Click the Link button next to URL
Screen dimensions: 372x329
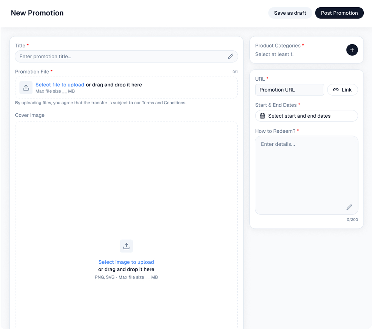tap(342, 90)
